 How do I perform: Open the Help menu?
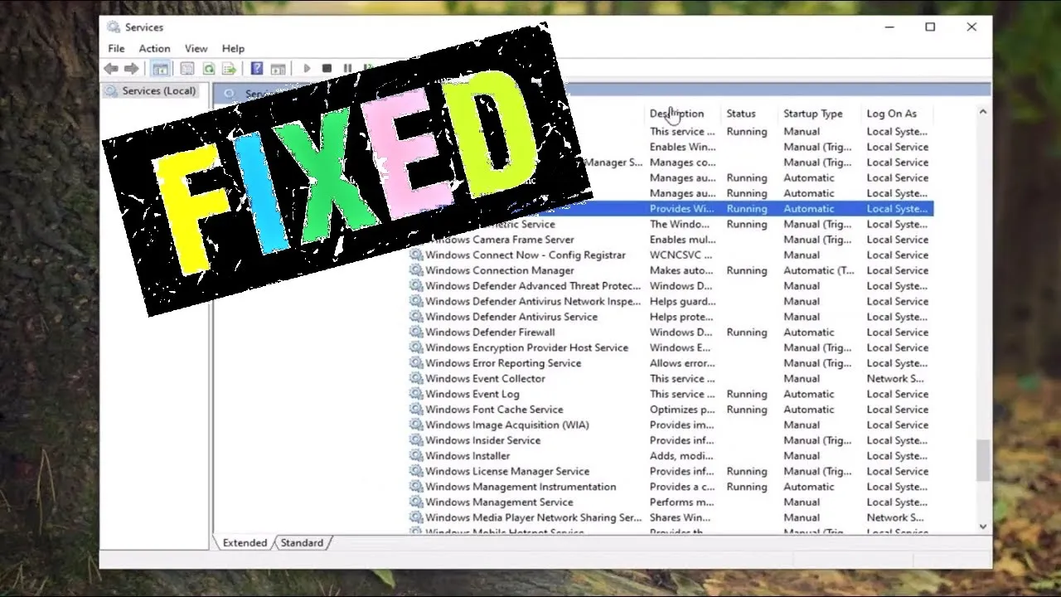pos(233,49)
